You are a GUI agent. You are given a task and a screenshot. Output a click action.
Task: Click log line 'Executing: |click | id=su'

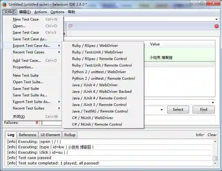(37, 152)
